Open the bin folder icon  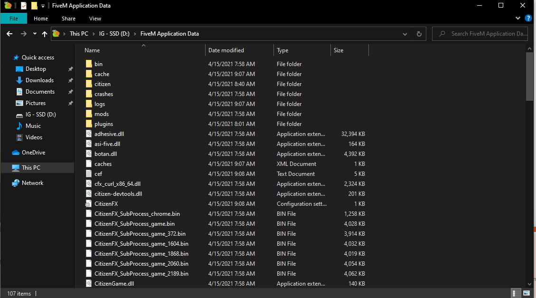tap(89, 64)
